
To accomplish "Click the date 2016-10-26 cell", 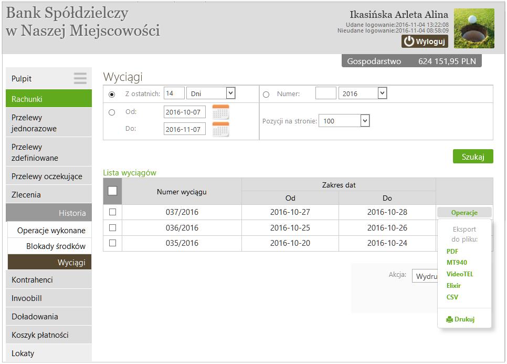I will (x=387, y=227).
